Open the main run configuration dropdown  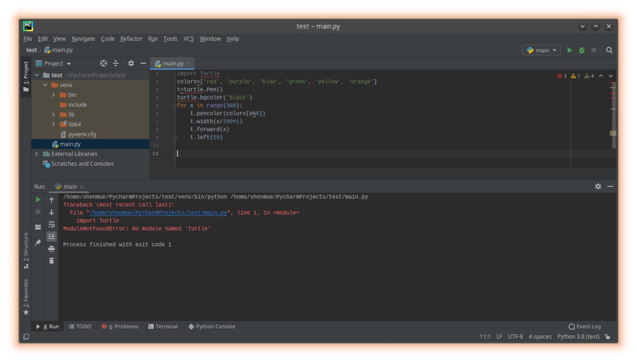tap(541, 50)
